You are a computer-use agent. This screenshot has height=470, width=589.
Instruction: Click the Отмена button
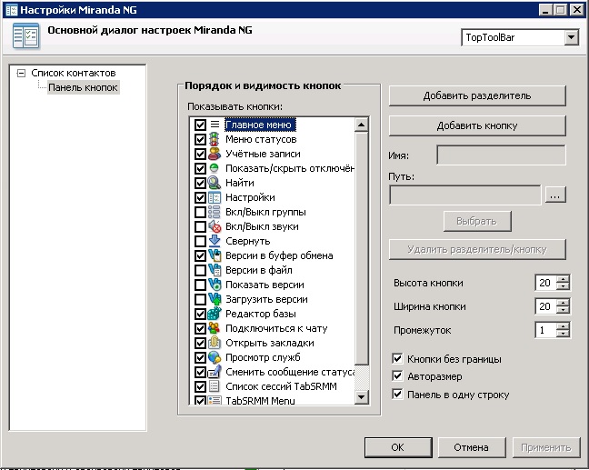point(472,447)
